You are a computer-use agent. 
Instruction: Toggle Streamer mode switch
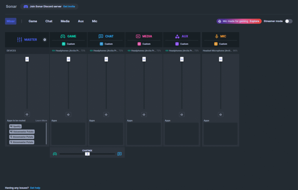coord(288,21)
